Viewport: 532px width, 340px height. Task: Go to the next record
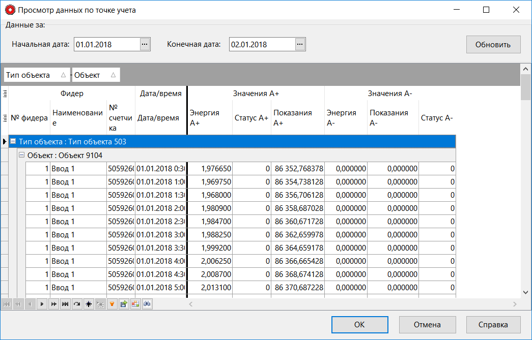click(x=42, y=304)
